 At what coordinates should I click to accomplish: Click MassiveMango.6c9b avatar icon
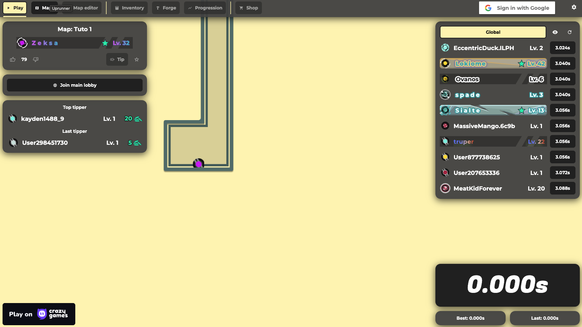tap(445, 126)
